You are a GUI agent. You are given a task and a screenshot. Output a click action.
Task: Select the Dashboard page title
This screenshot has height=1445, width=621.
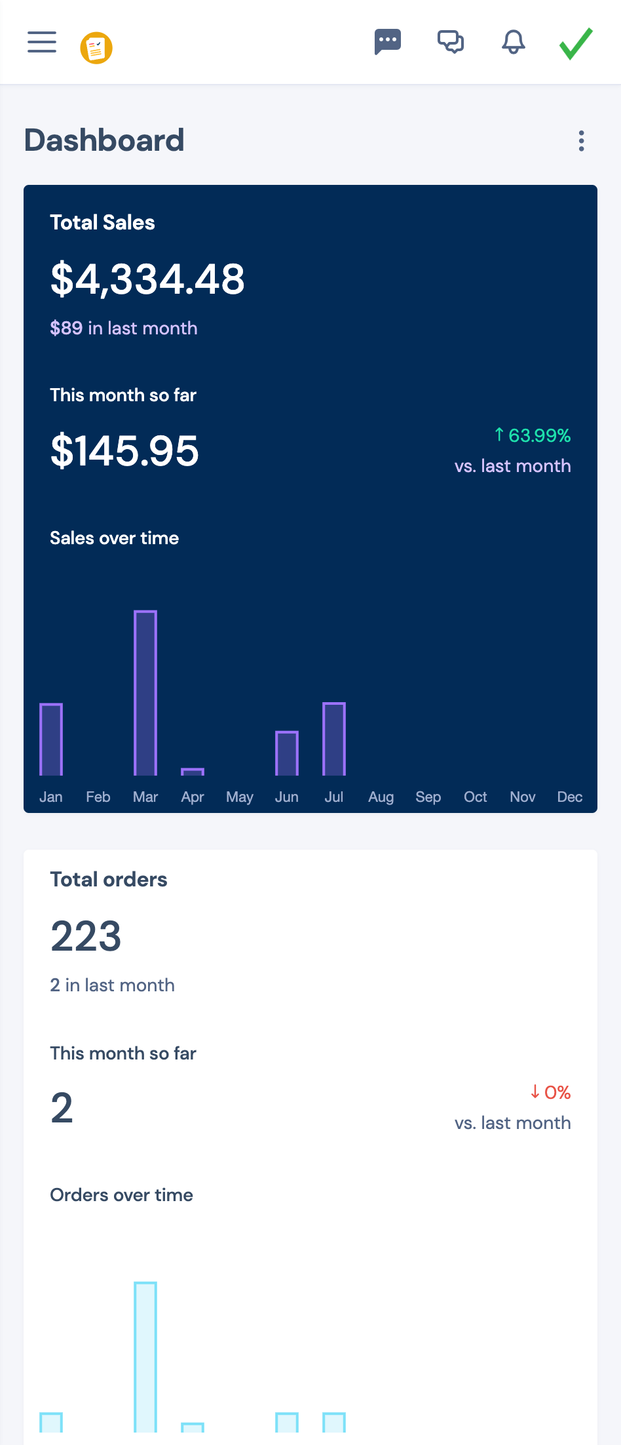point(104,140)
